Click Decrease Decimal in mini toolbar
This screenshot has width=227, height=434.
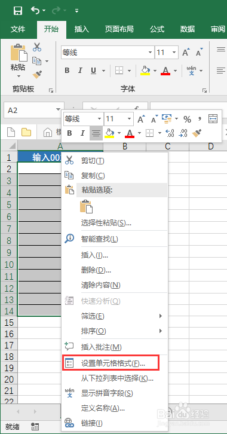183,133
